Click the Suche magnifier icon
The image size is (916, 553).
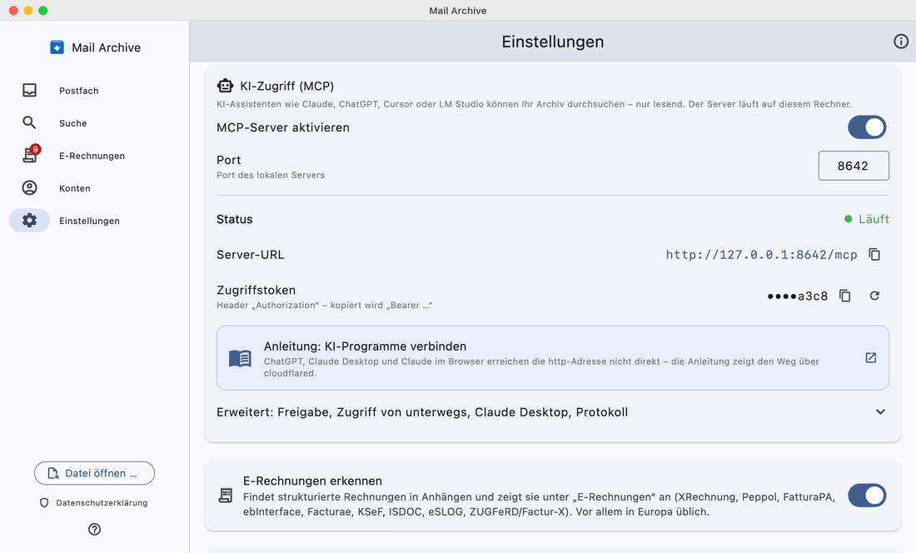click(x=29, y=122)
